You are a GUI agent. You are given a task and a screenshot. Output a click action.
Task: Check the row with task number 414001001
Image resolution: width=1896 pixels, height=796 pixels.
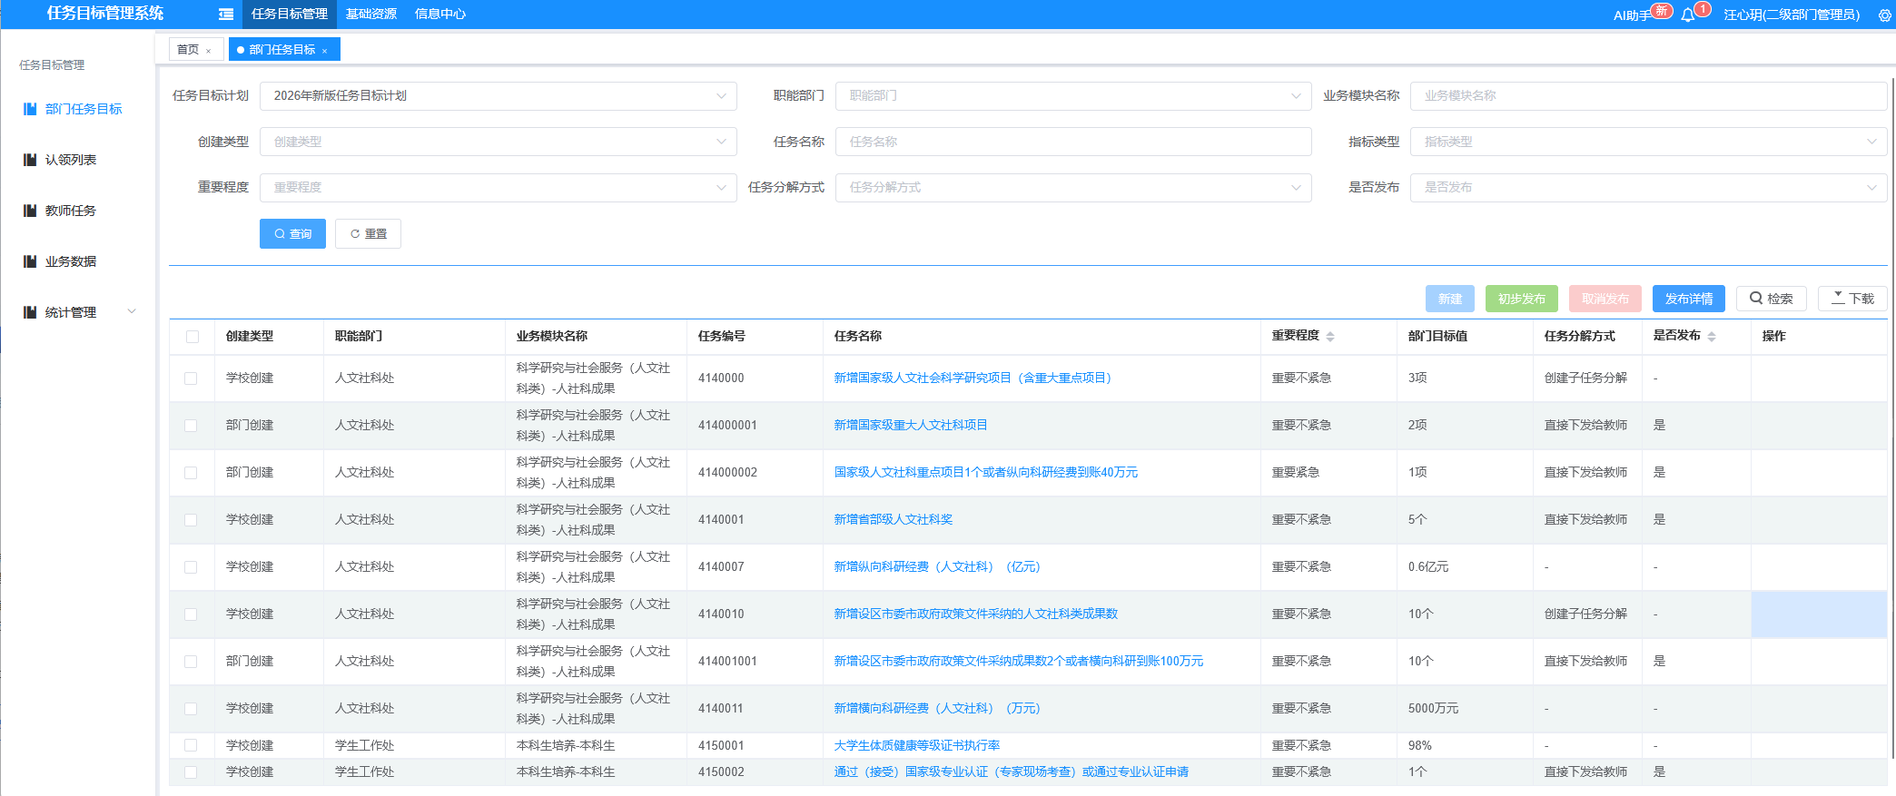(191, 662)
